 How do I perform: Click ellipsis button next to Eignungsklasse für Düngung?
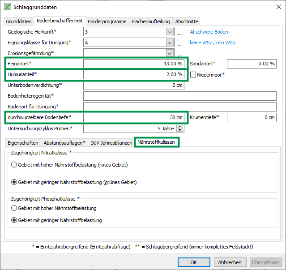(x=180, y=43)
